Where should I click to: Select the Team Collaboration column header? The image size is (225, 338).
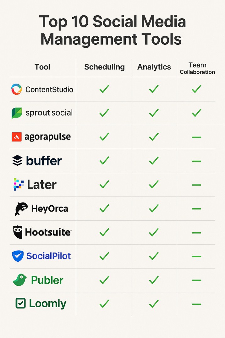coord(197,68)
